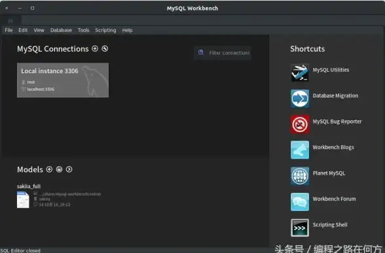Open Workbench Blogs icon
Screen dimensions: 385x253
click(300, 150)
